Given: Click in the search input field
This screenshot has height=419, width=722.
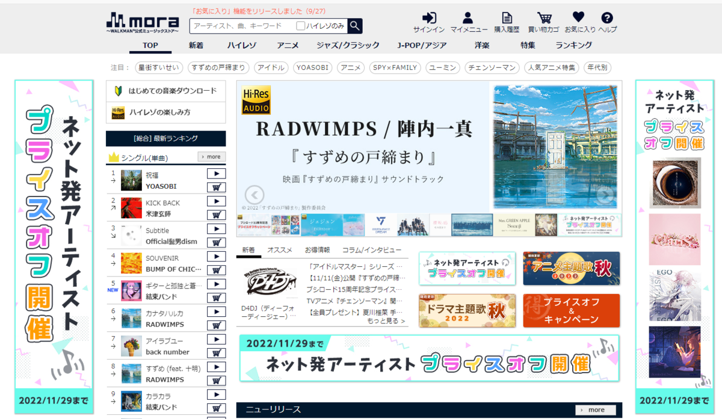Looking at the screenshot, I should (242, 26).
